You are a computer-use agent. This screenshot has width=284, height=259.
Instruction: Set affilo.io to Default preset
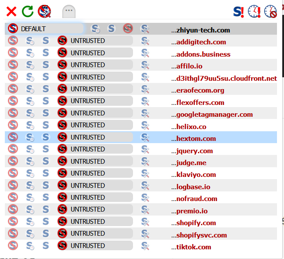13,65
